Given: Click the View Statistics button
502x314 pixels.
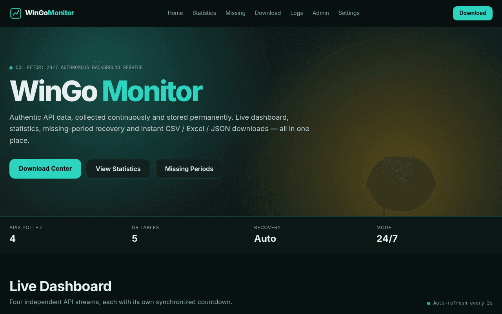Looking at the screenshot, I should click(118, 169).
